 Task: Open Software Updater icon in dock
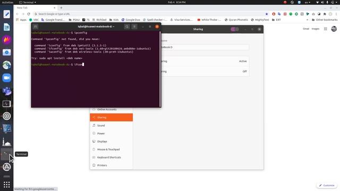pos(7,167)
